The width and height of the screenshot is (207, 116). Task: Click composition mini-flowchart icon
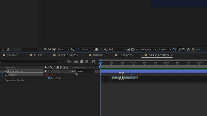coord(62,62)
